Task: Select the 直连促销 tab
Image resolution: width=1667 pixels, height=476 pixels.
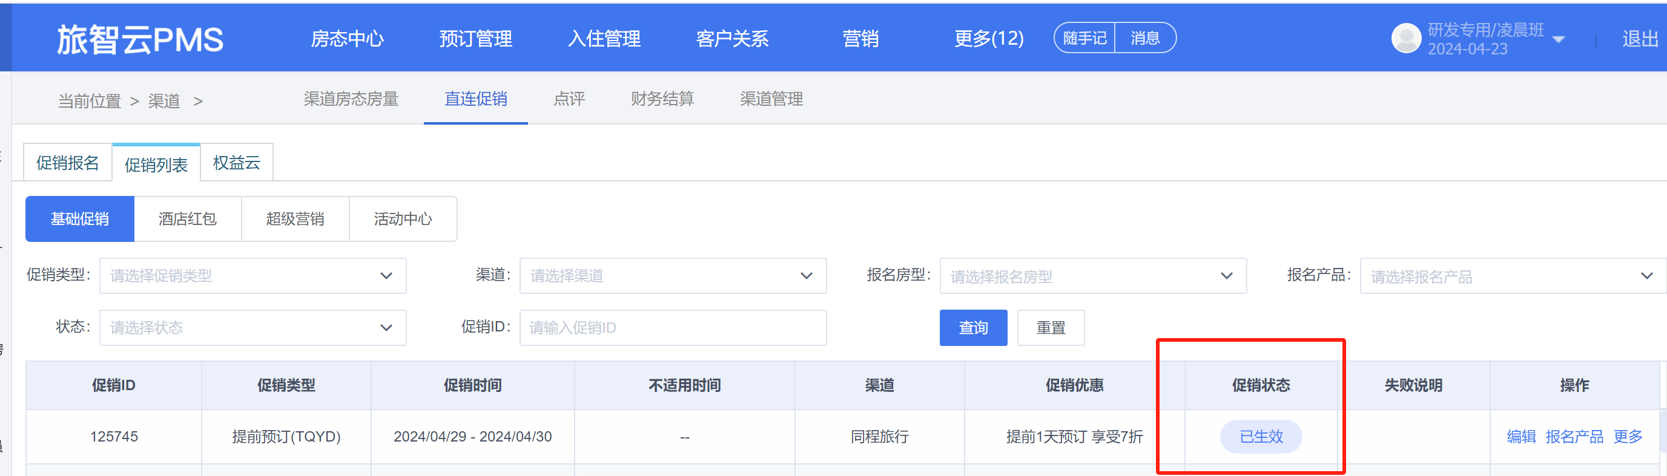Action: click(476, 99)
